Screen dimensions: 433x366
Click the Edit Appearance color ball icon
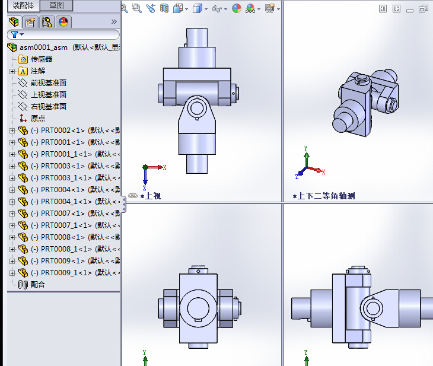pos(237,8)
